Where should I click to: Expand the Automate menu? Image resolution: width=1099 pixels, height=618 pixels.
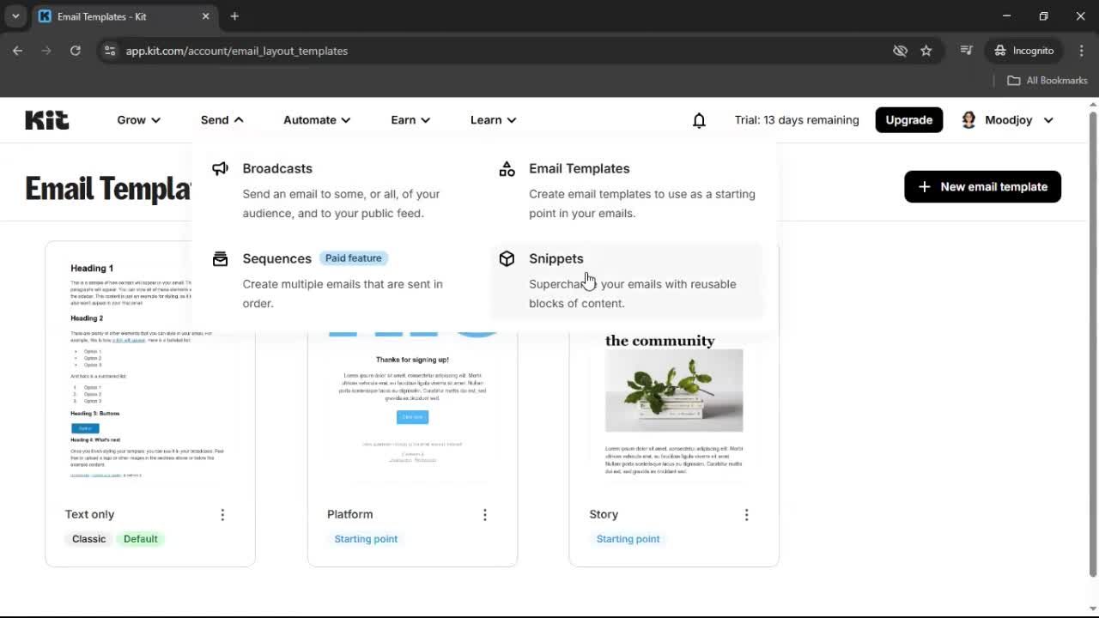[x=316, y=120]
